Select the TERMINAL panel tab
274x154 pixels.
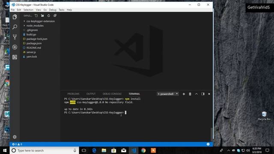click(x=134, y=94)
